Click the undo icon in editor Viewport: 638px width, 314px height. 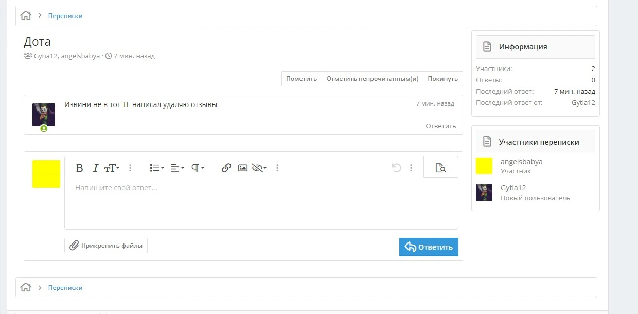click(x=396, y=168)
